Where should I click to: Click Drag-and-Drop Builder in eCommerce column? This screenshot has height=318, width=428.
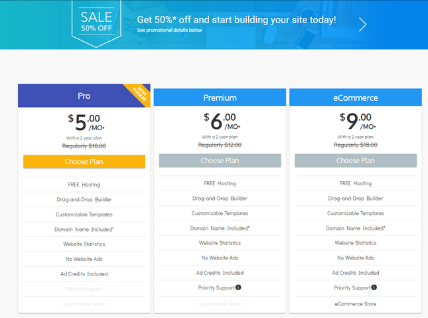pyautogui.click(x=356, y=199)
